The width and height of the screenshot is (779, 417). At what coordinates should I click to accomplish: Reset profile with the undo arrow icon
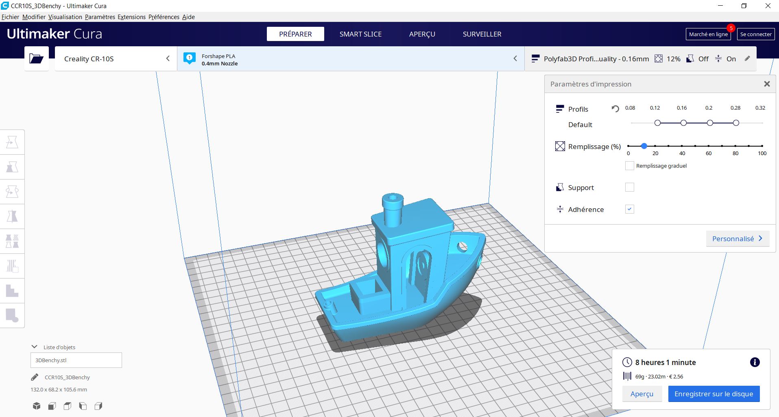[615, 108]
